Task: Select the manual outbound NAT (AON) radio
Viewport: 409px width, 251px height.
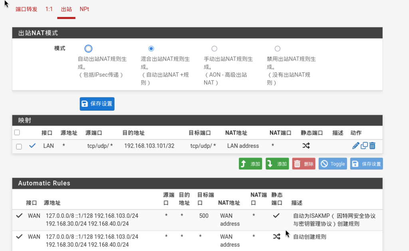Action: [214, 49]
